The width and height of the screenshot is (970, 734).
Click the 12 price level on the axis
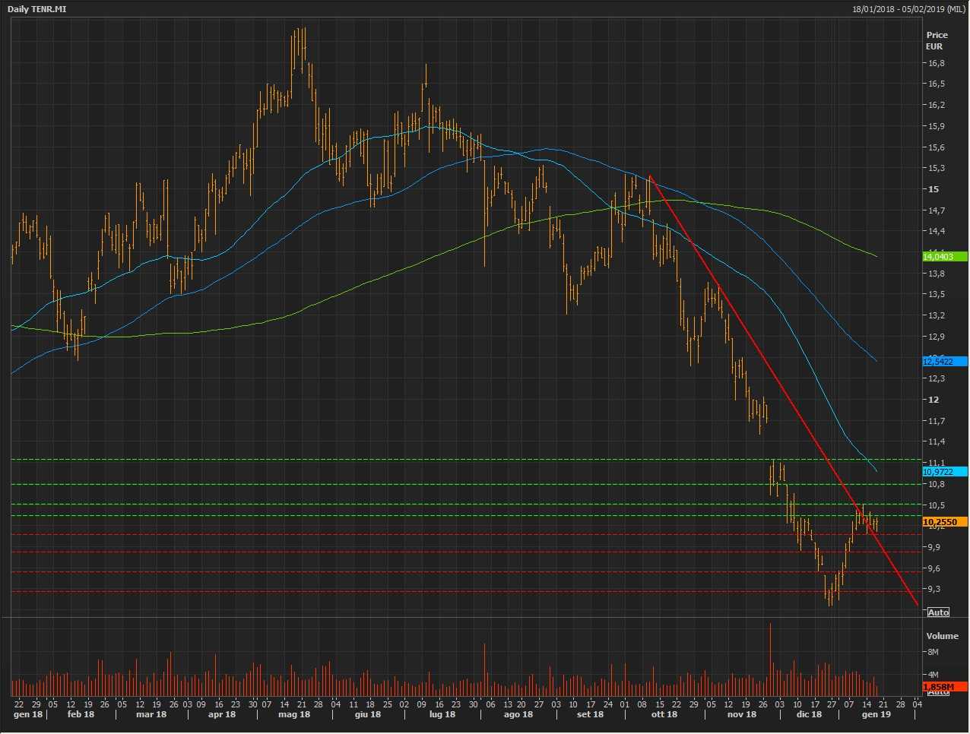(933, 400)
